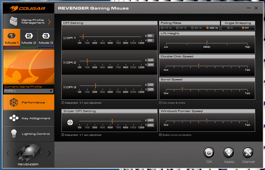The height and width of the screenshot is (170, 265).
Task: Expand Game Profile Management arrow
Action: click(x=49, y=22)
